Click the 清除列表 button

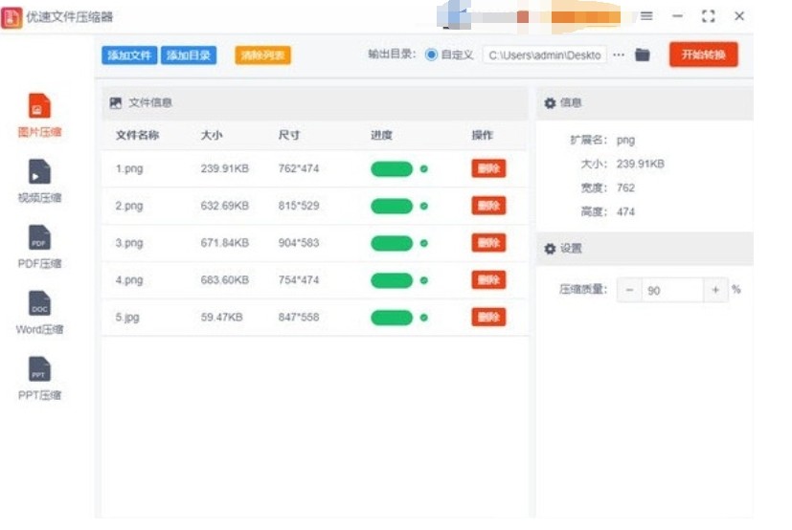tap(262, 55)
